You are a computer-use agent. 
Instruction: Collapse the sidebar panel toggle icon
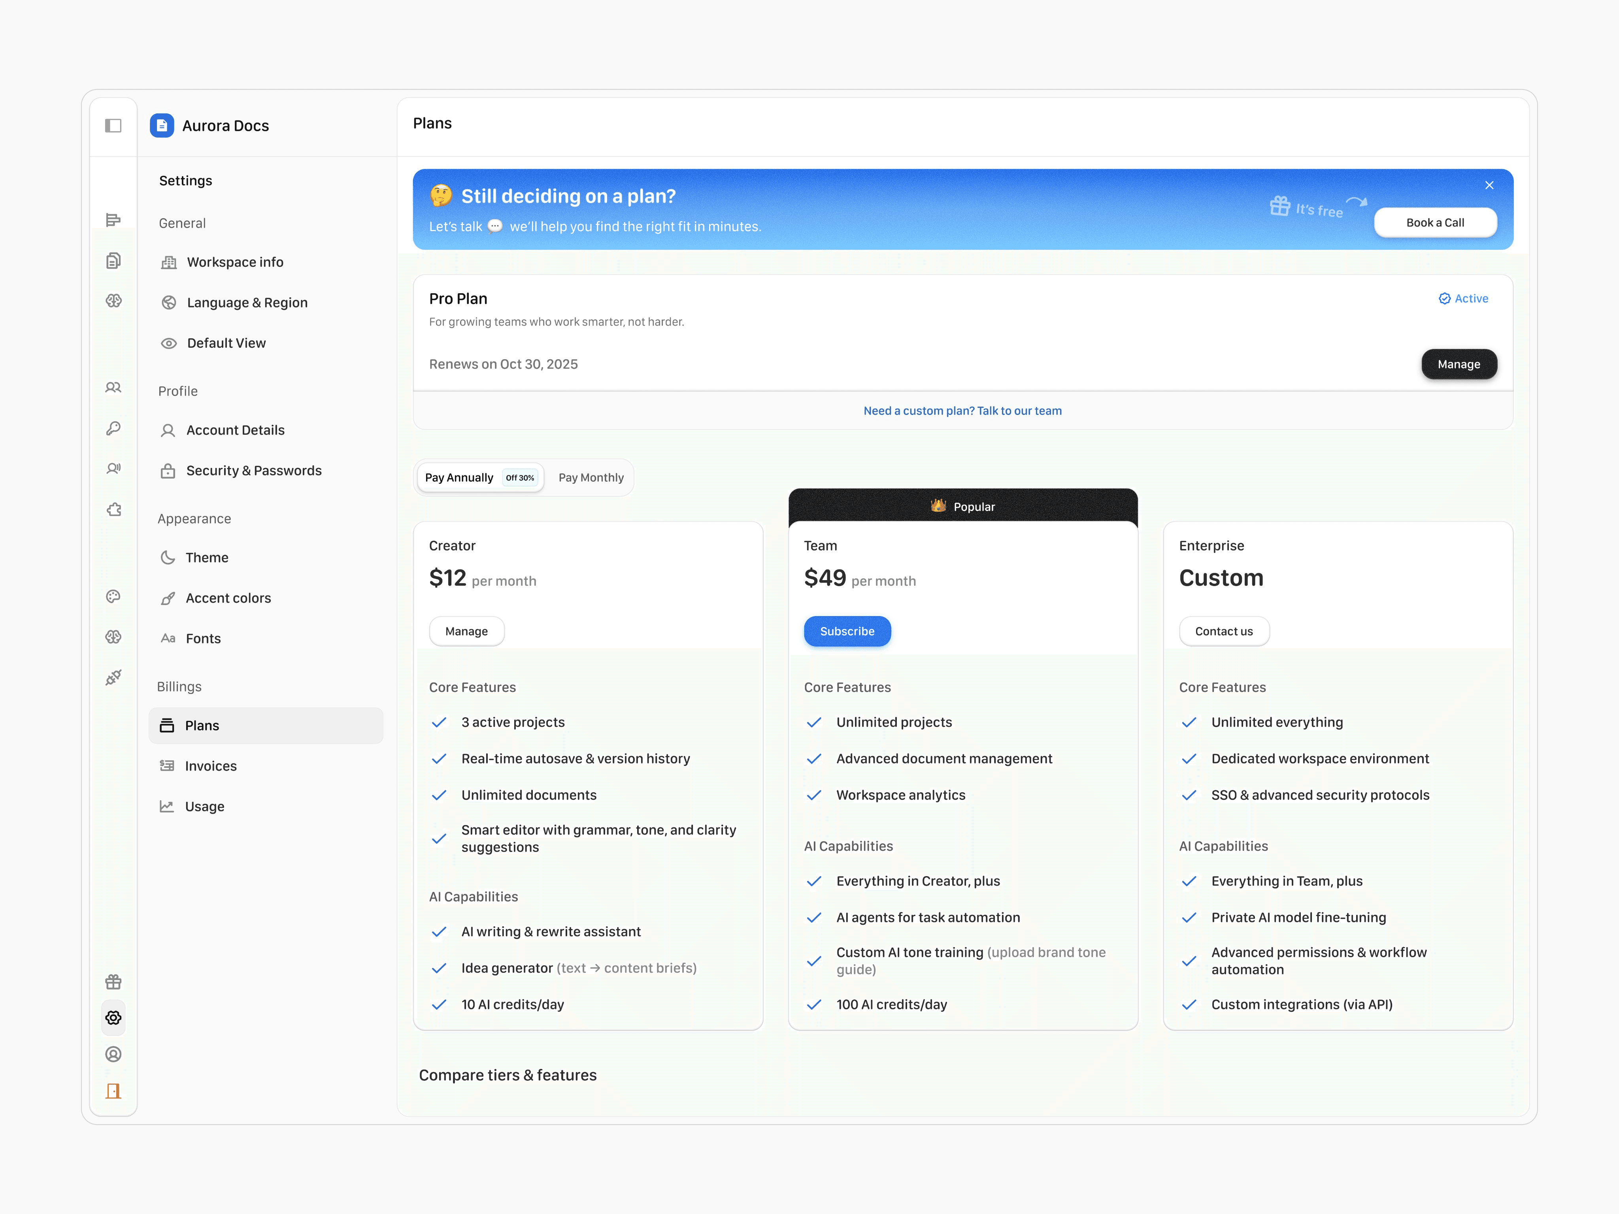coord(113,126)
